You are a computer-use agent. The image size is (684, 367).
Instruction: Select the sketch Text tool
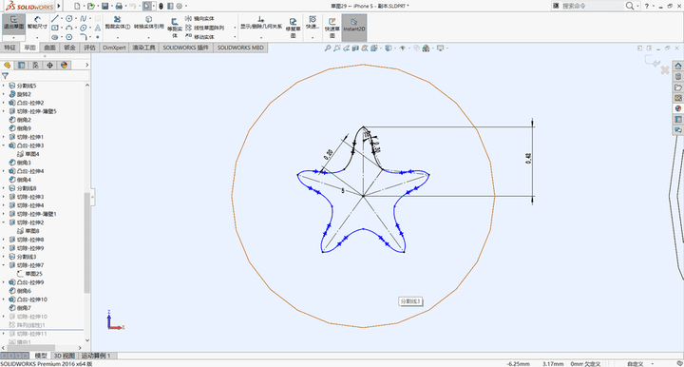coord(97,28)
